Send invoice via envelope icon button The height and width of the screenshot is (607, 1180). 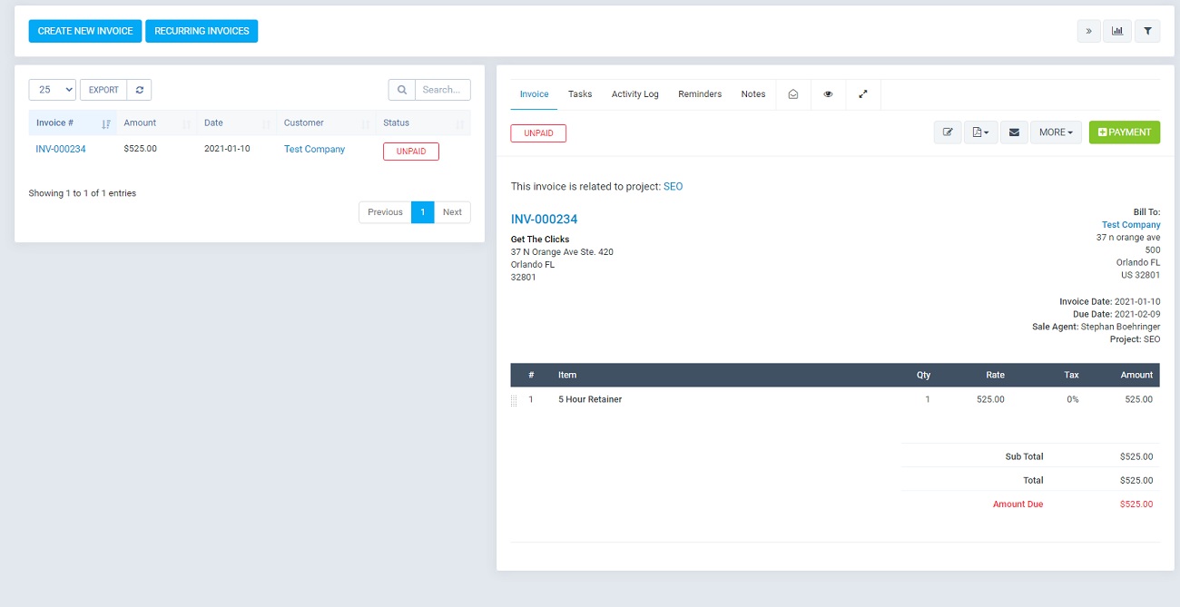point(1014,132)
